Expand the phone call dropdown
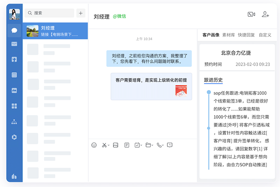 (x=163, y=145)
